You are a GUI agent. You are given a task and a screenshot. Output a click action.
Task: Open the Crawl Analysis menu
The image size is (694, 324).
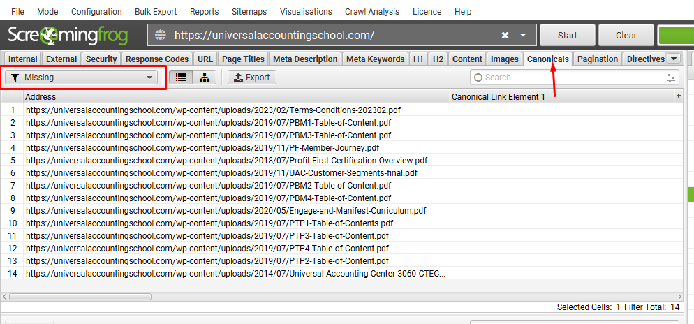(372, 12)
